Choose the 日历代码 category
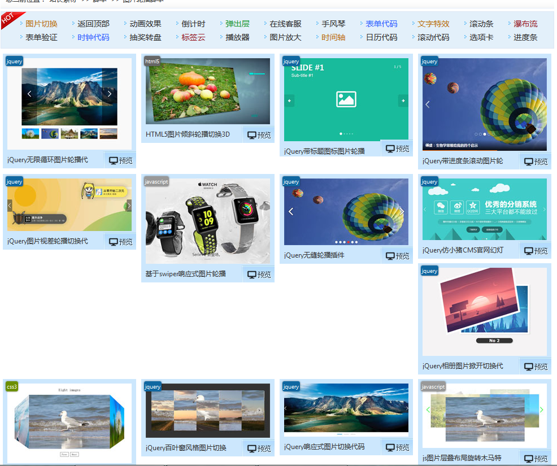The width and height of the screenshot is (557, 466). pyautogui.click(x=381, y=37)
